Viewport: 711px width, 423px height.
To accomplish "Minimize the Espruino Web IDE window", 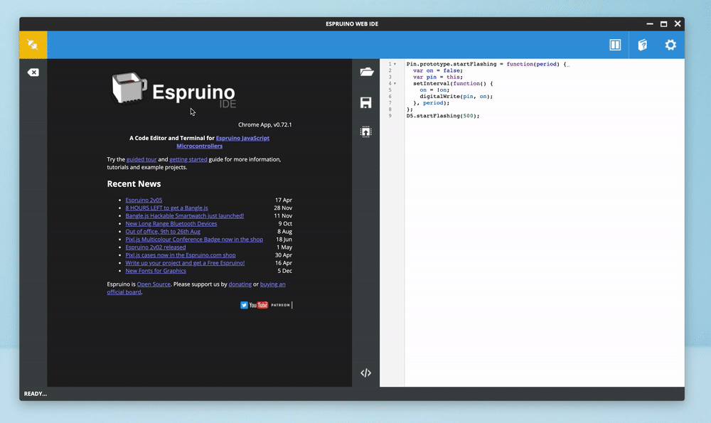I will coord(650,23).
